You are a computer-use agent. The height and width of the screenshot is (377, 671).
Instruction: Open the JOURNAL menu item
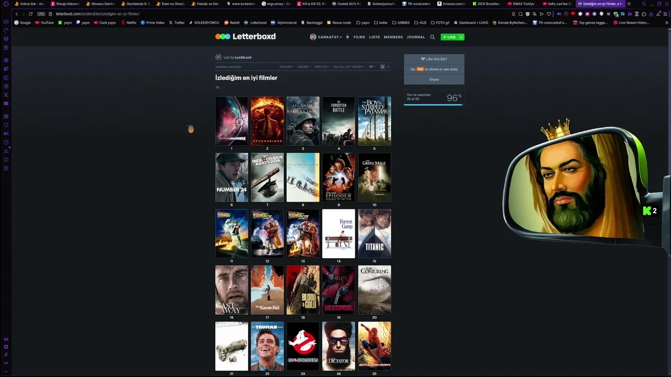(x=416, y=37)
